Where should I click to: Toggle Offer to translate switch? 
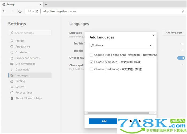point(181,58)
